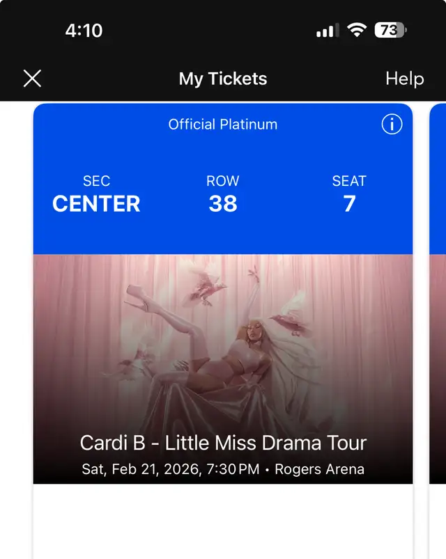Open the Help link
The width and height of the screenshot is (446, 559).
point(404,79)
